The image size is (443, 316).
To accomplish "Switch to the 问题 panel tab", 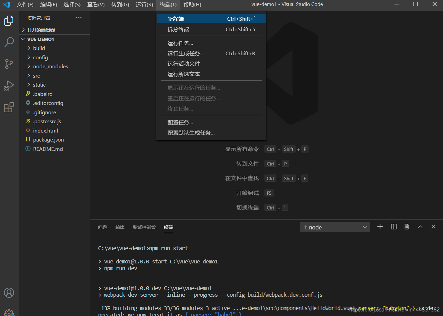I will click(102, 227).
